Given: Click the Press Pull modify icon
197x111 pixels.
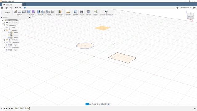Looking at the screenshot, I should pyautogui.click(x=38, y=12).
